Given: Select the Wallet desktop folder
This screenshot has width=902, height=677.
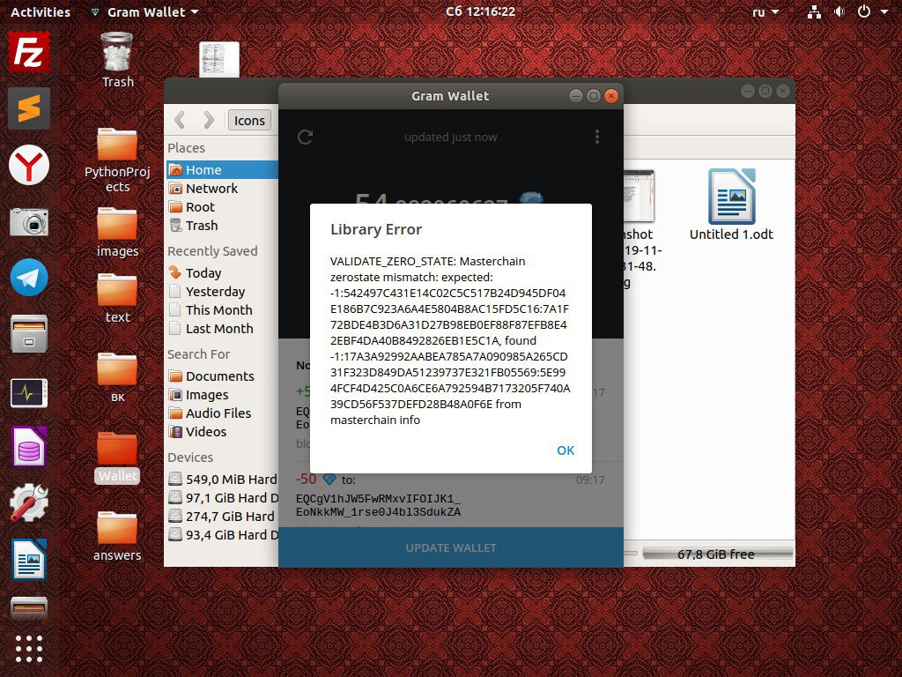Looking at the screenshot, I should [117, 457].
